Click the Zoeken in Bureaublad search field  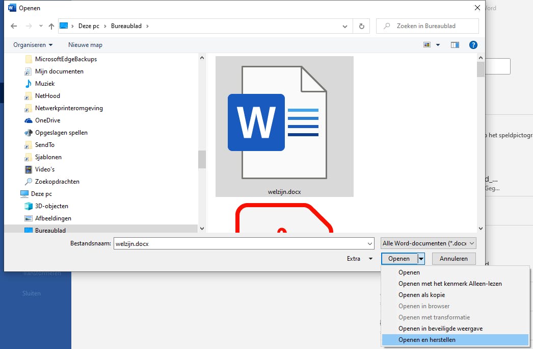[428, 26]
